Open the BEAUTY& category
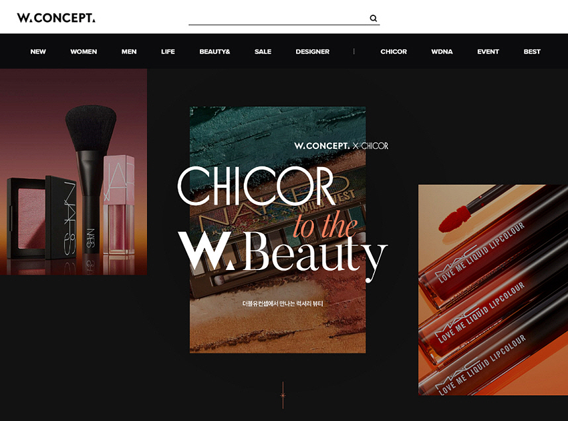The image size is (568, 421). (215, 51)
